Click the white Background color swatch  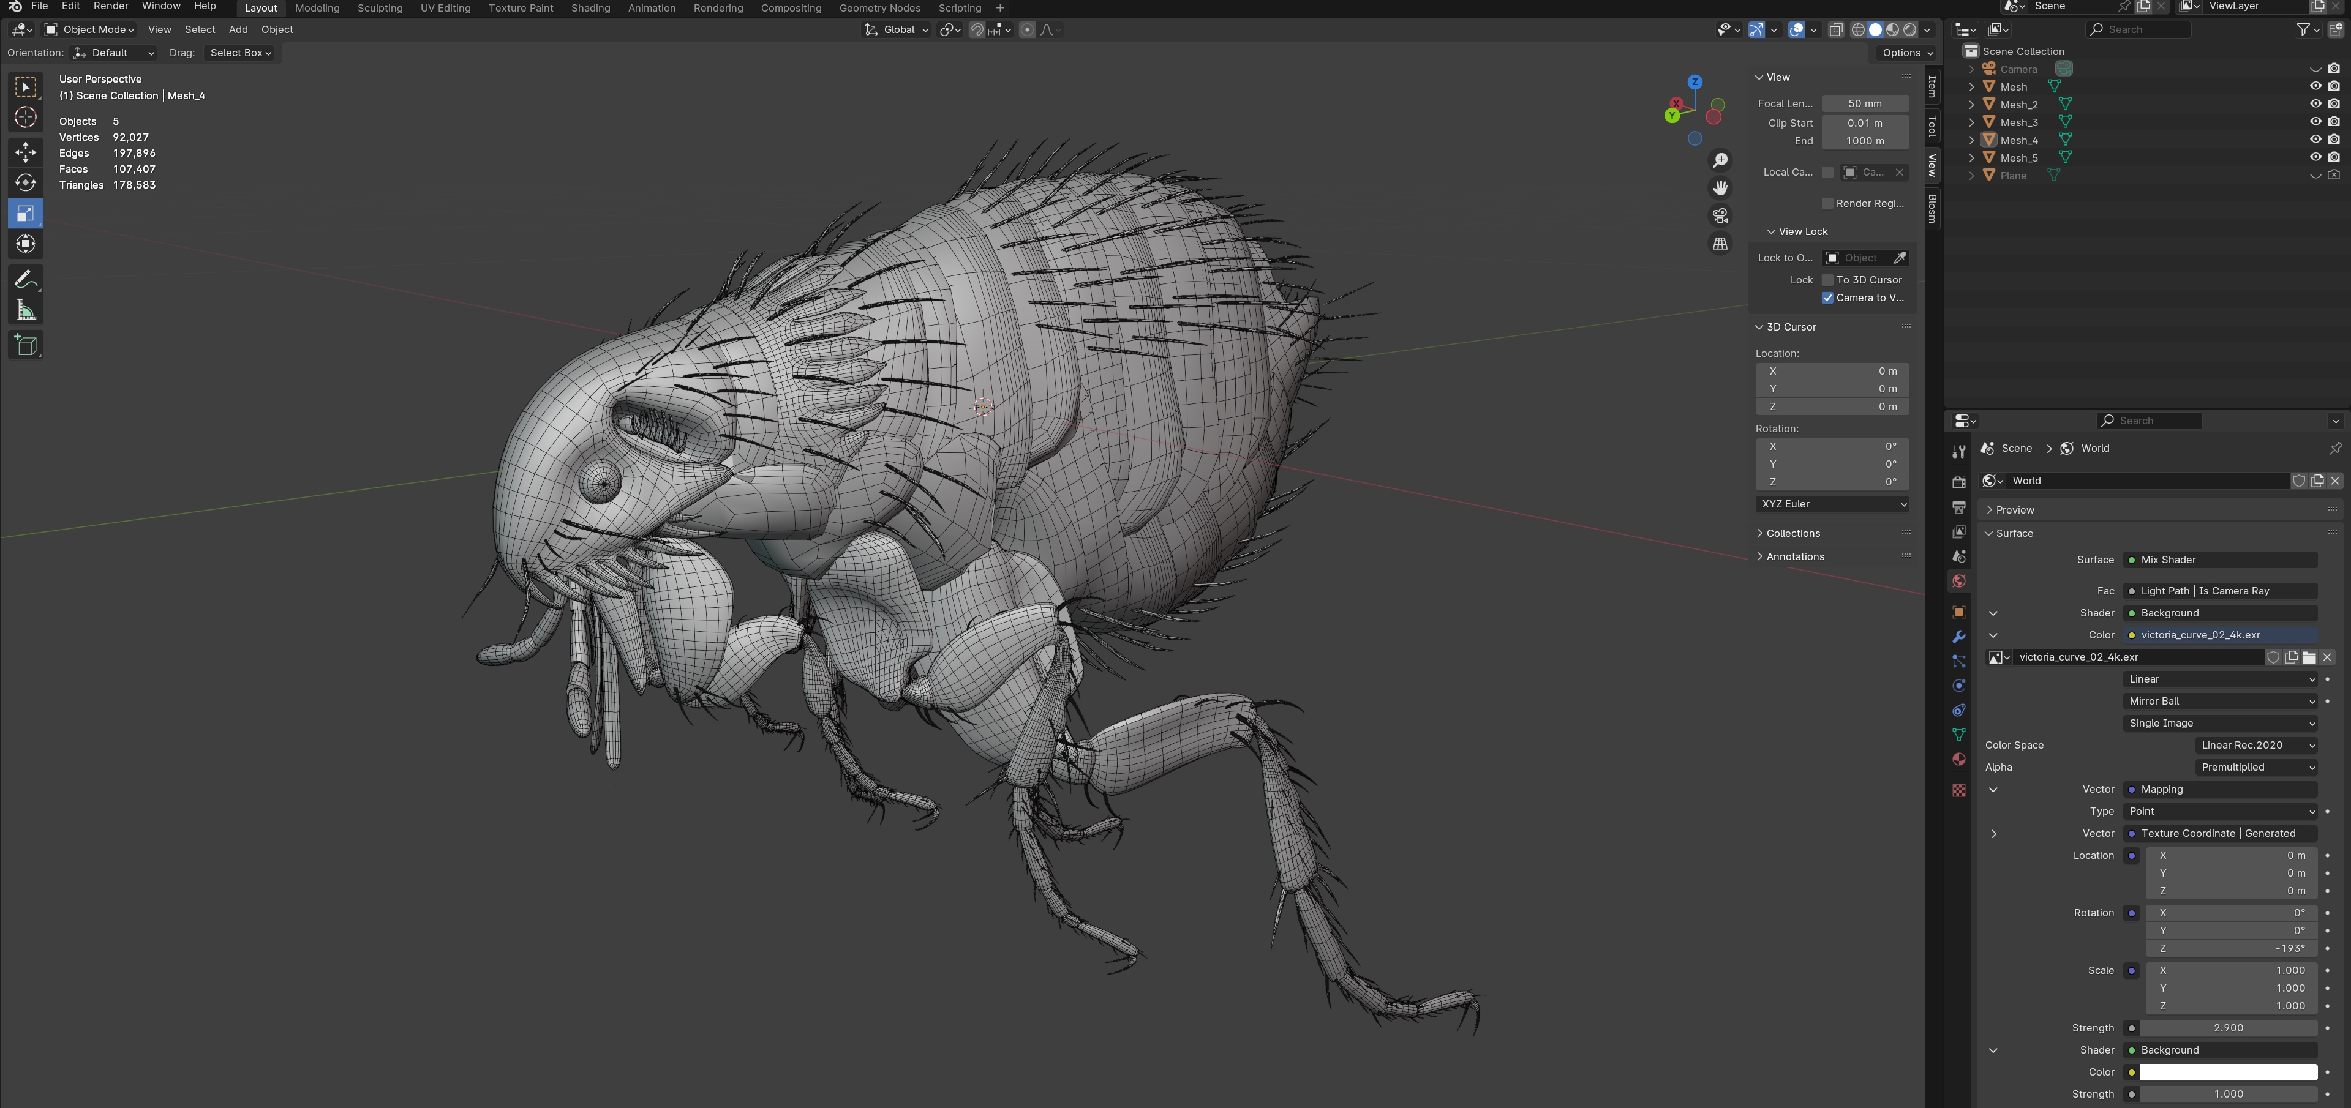pos(2228,1072)
